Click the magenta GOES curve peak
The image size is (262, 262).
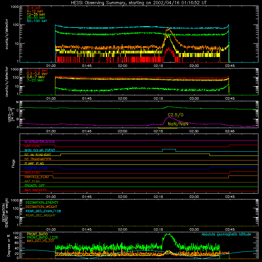169,117
